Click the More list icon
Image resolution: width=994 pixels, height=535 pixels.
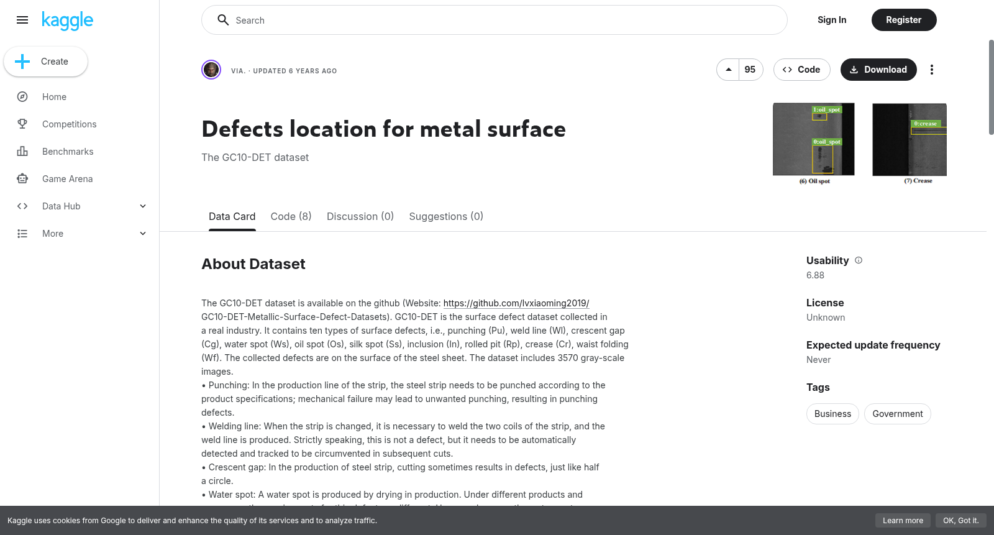coord(22,234)
